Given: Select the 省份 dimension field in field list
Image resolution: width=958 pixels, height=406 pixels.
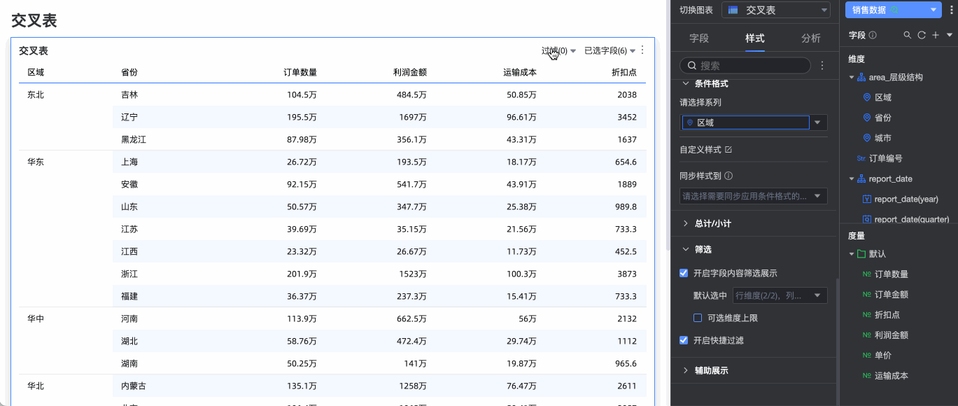Looking at the screenshot, I should coord(883,118).
